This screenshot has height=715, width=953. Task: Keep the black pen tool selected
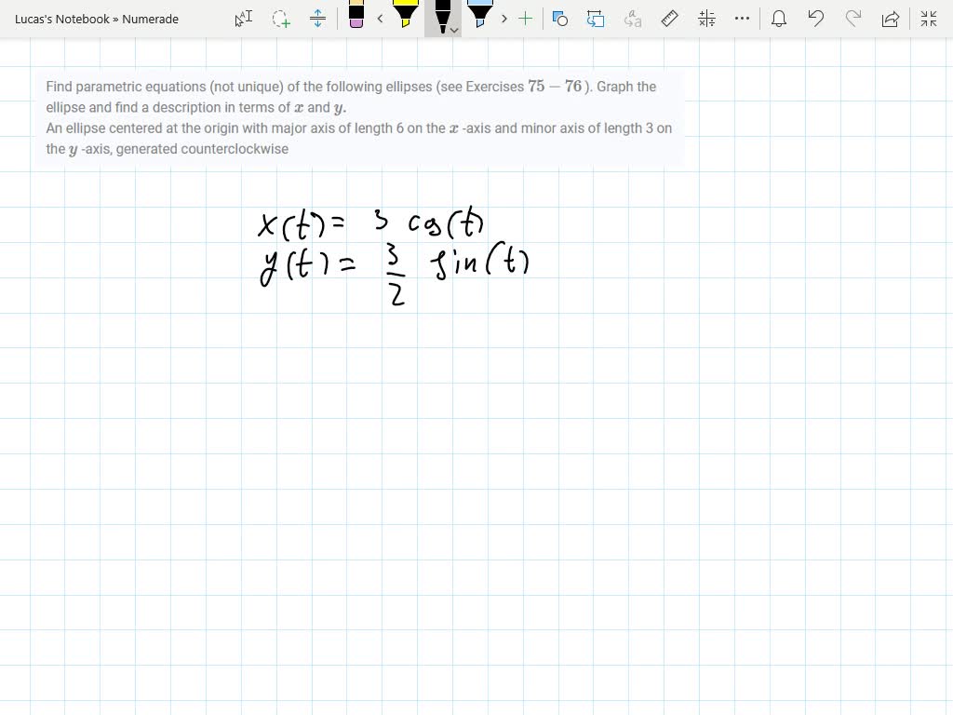pyautogui.click(x=441, y=15)
